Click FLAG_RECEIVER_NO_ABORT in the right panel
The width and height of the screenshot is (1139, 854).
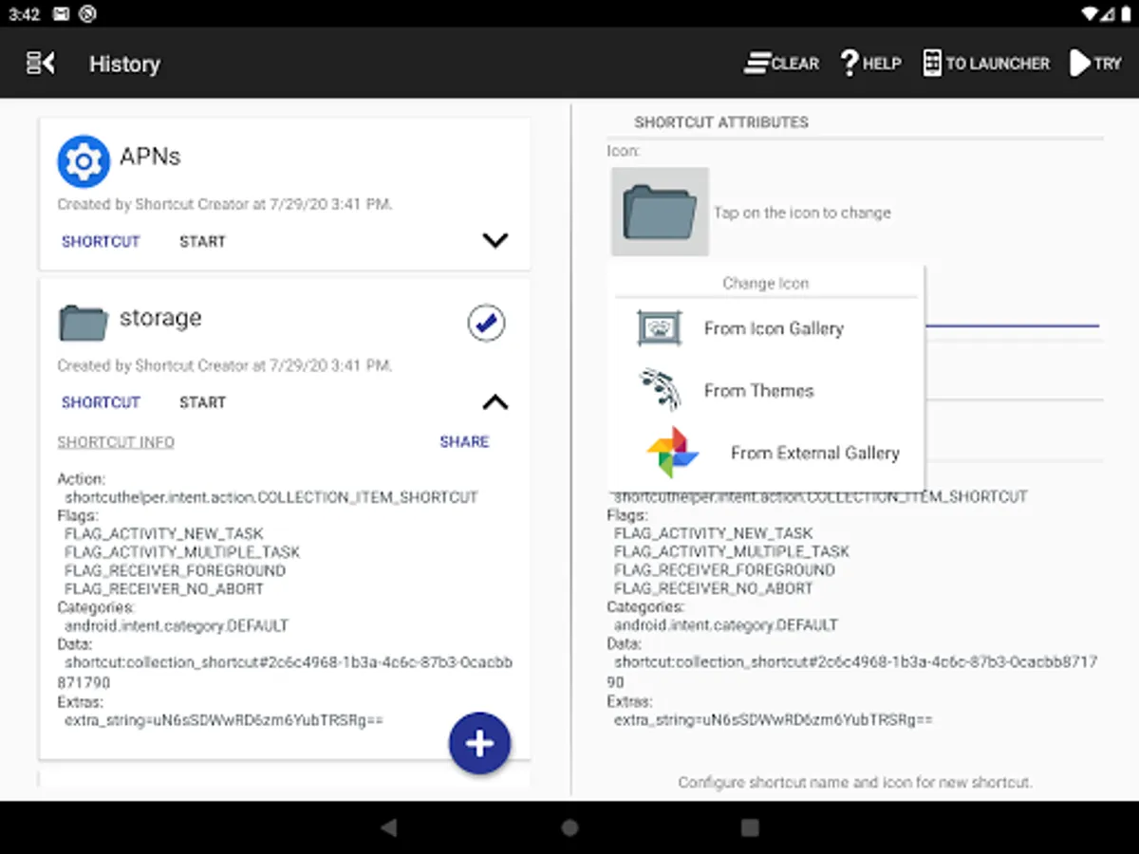(x=714, y=588)
